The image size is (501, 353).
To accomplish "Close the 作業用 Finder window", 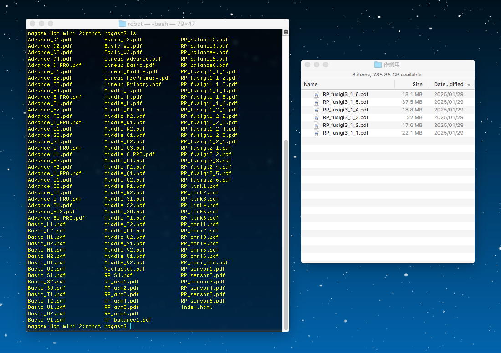I will coord(307,65).
